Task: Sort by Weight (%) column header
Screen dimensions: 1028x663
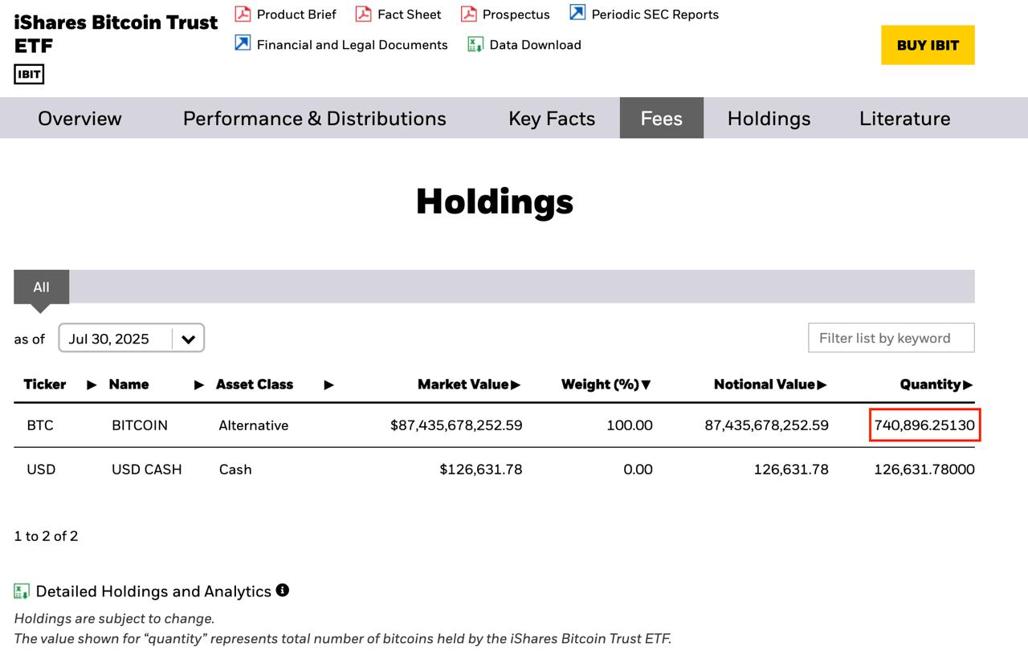Action: pyautogui.click(x=606, y=384)
